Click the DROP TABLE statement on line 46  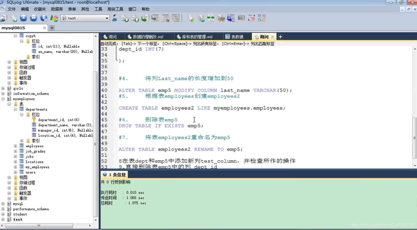click(x=161, y=126)
